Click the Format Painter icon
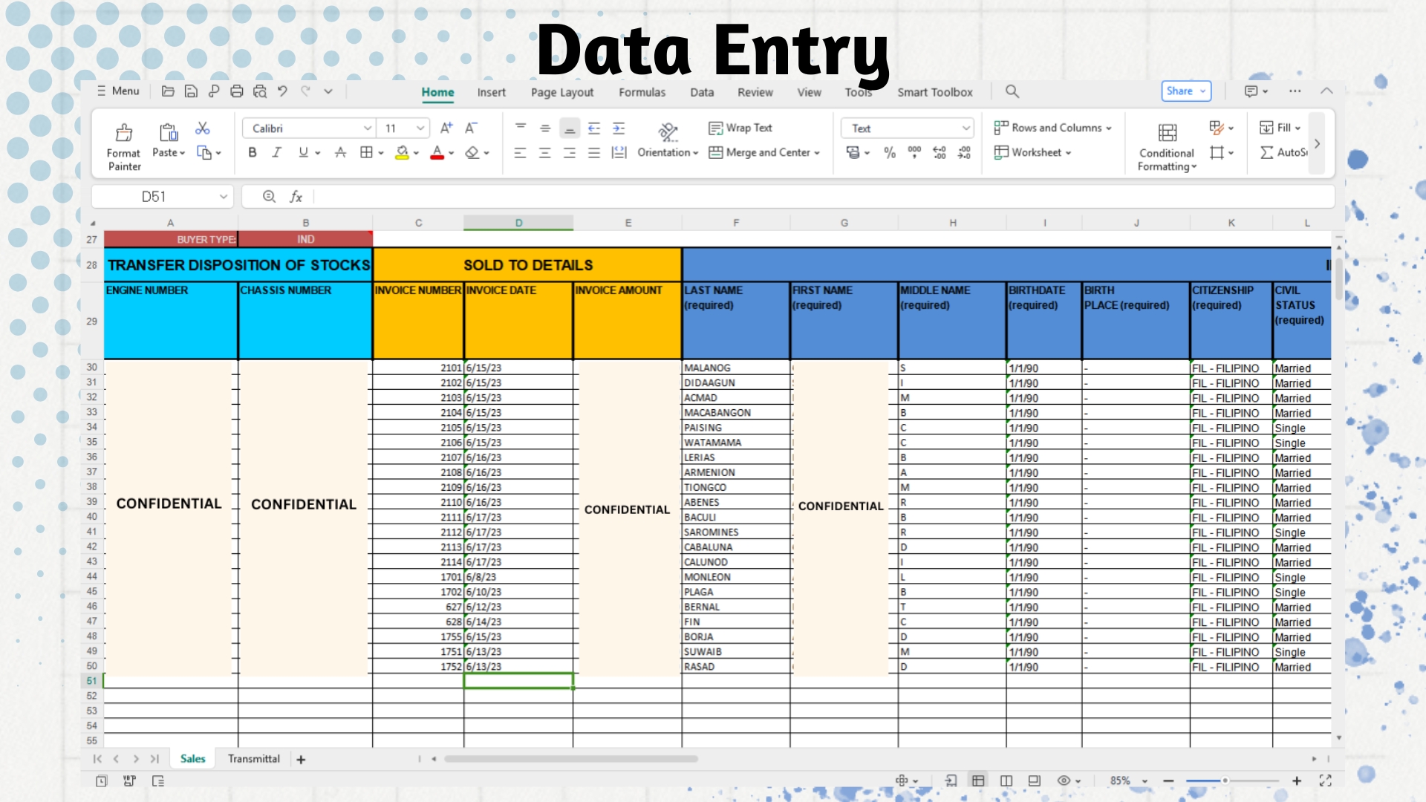This screenshot has width=1426, height=802. pos(124,134)
